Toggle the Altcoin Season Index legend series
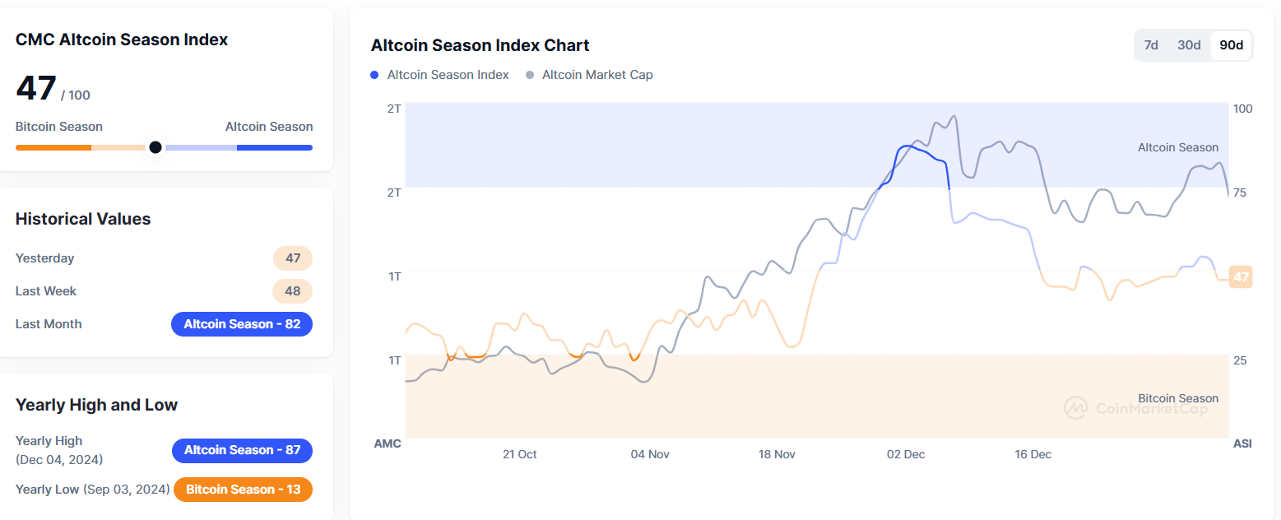The width and height of the screenshot is (1281, 520). tap(440, 75)
